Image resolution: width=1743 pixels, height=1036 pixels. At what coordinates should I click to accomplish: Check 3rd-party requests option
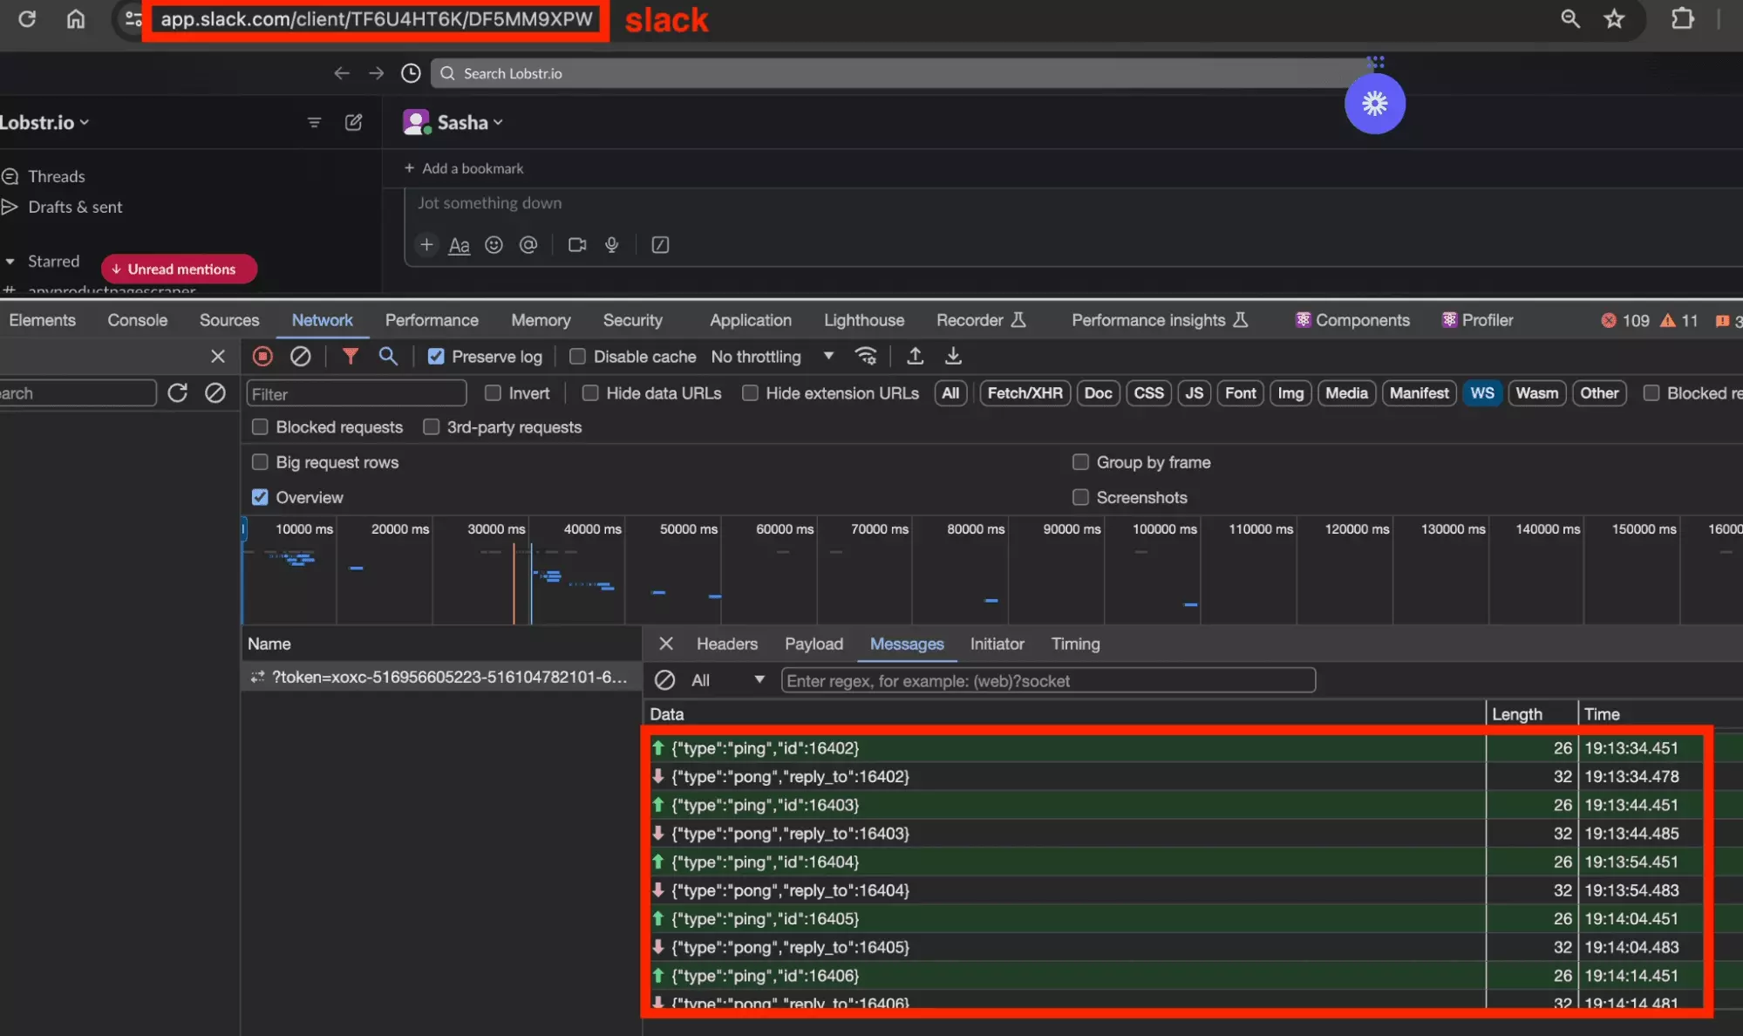click(x=431, y=427)
